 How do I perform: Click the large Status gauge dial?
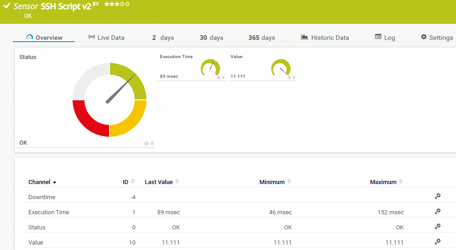[x=110, y=100]
